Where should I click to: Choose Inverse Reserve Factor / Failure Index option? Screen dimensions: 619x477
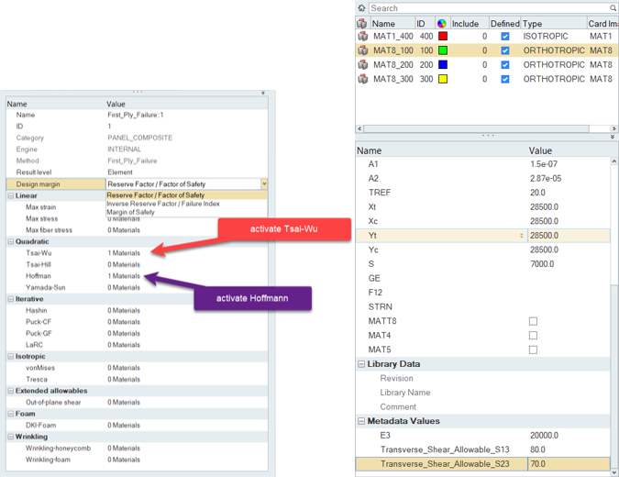(x=162, y=204)
